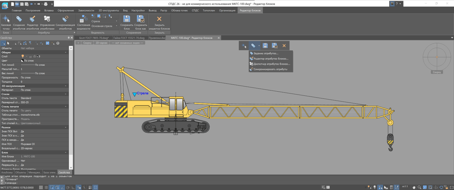Switch to the Построение ribbon tab
454x190 pixels.
pos(33,11)
